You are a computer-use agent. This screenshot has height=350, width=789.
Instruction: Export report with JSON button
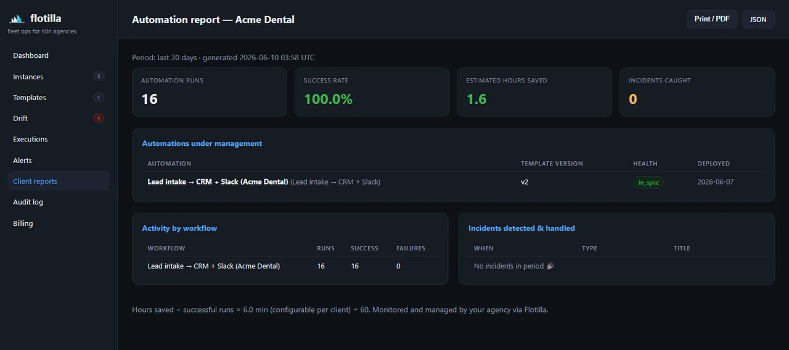[x=758, y=19]
